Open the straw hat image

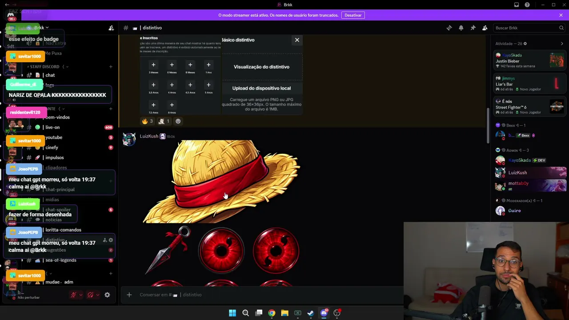click(221, 182)
